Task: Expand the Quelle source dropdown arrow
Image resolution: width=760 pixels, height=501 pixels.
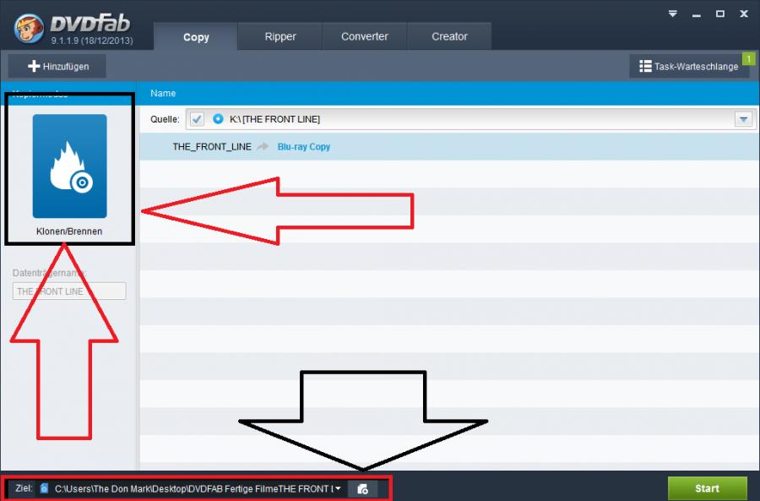Action: (743, 119)
